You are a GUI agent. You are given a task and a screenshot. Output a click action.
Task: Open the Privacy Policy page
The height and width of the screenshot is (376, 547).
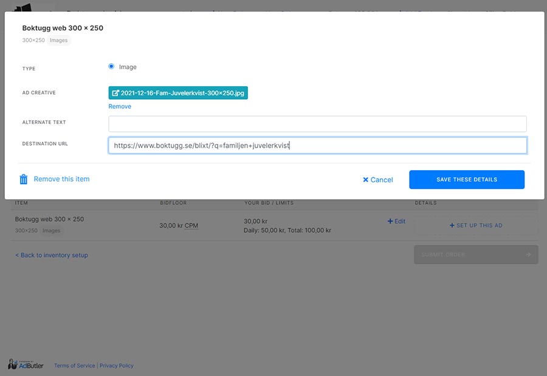[117, 366]
